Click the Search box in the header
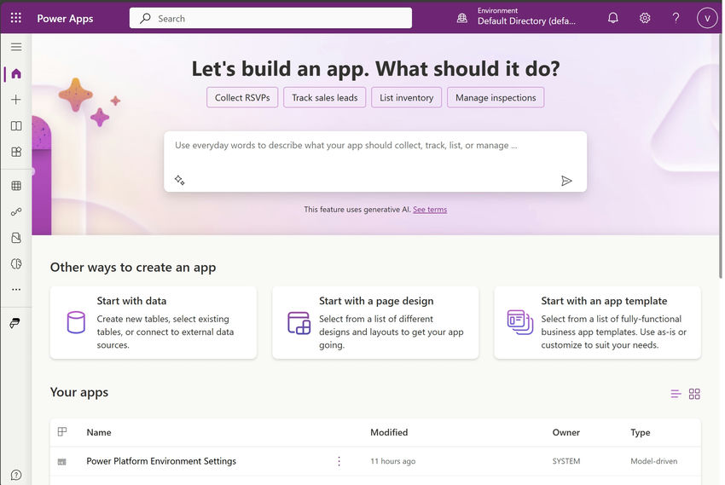This screenshot has width=725, height=485. [x=270, y=18]
